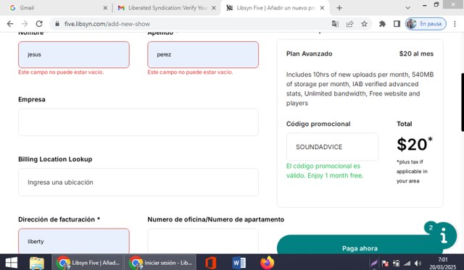This screenshot has width=464, height=270.
Task: Click the taskbar clock and date
Action: pos(443,263)
